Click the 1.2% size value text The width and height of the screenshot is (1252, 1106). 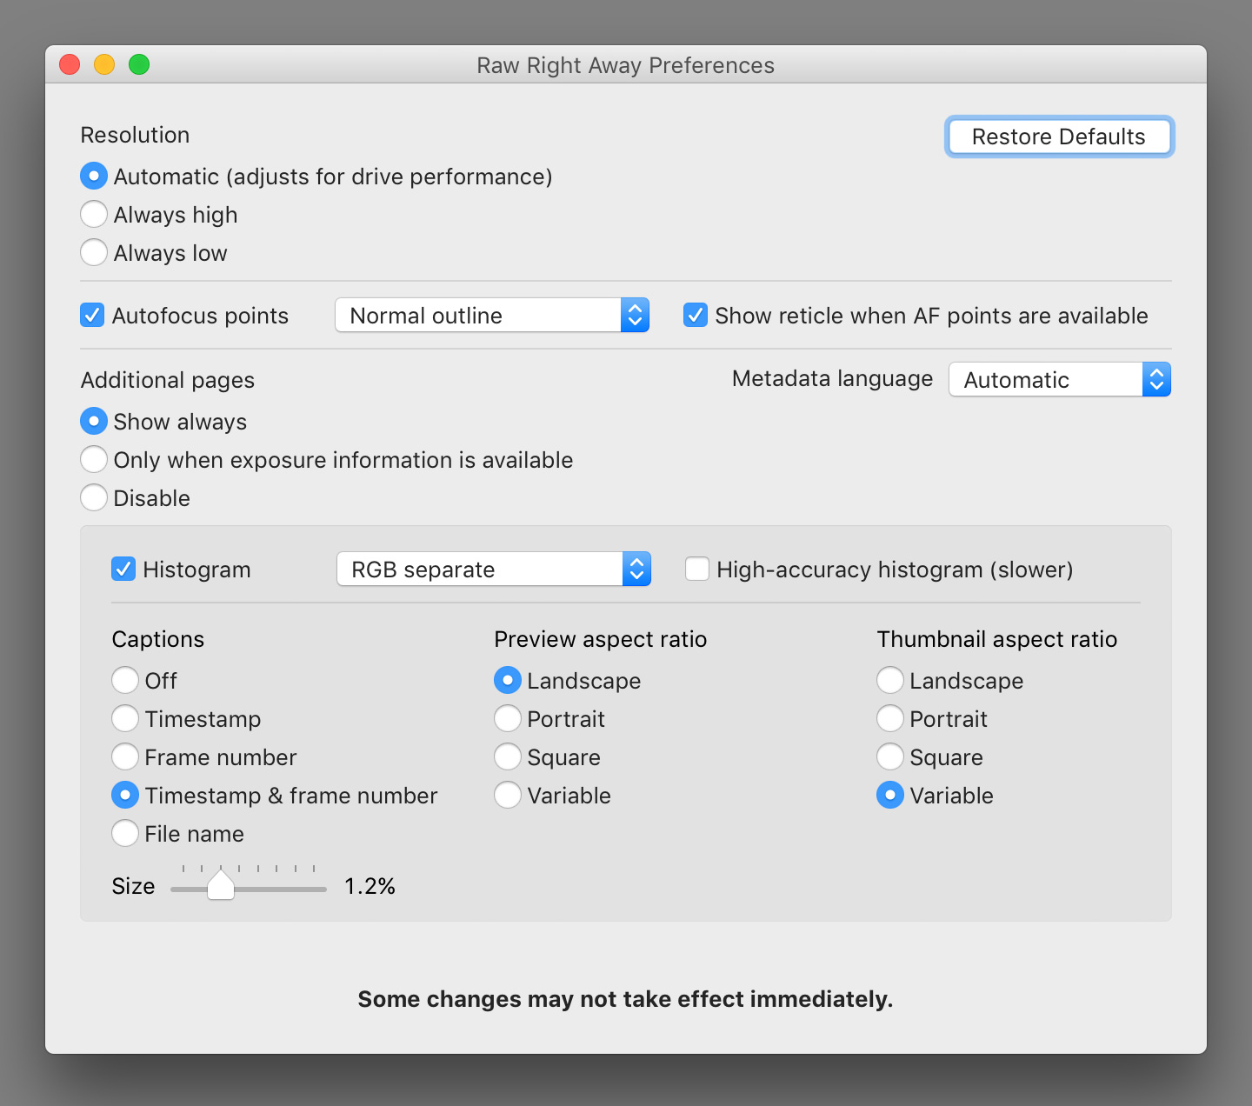[370, 886]
